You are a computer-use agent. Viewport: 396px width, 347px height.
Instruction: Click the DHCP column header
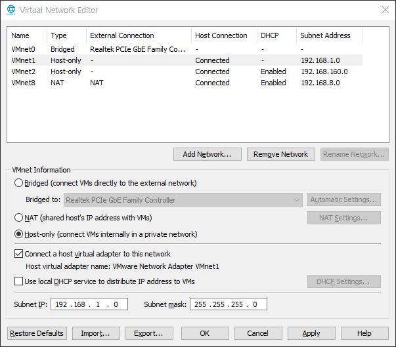(x=276, y=35)
